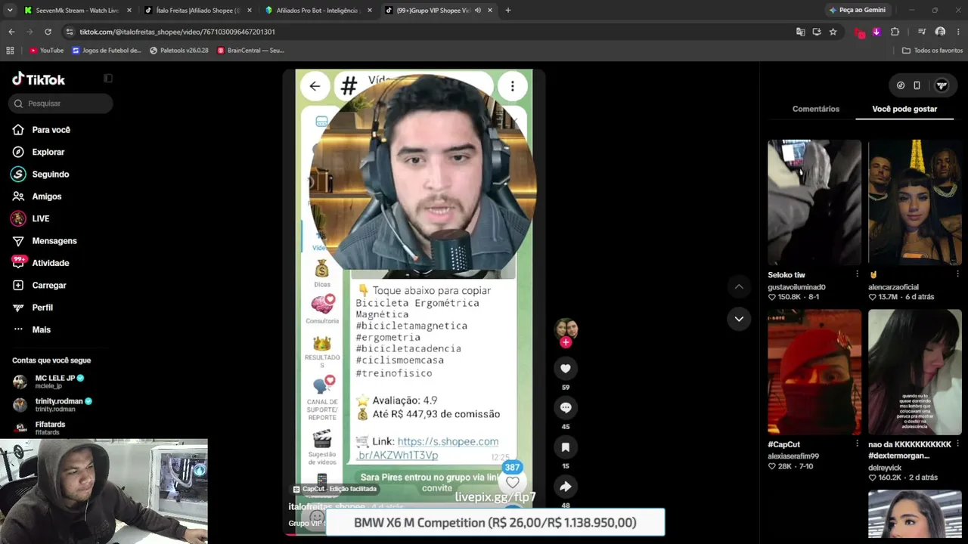Screen dimensions: 968x544
Task: Open video comments bubble icon
Action: pyautogui.click(x=565, y=407)
